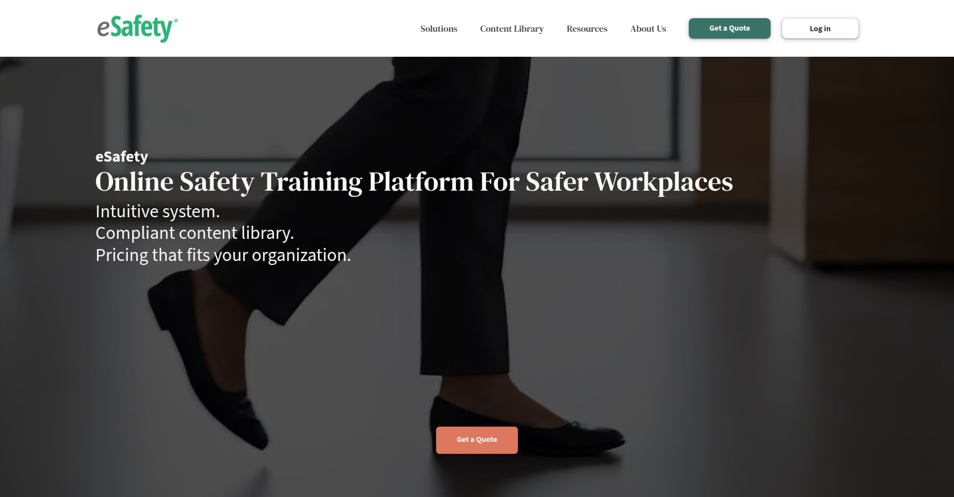The height and width of the screenshot is (497, 954).
Task: Click the orange Get a Quote hero button
Action: point(477,440)
